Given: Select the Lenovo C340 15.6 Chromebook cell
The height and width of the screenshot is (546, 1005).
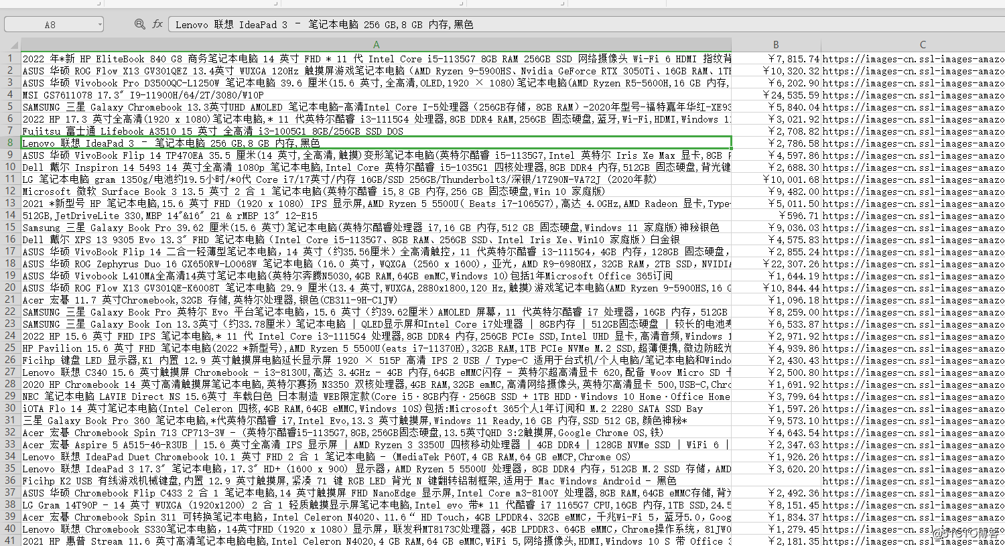Looking at the screenshot, I should point(376,372).
